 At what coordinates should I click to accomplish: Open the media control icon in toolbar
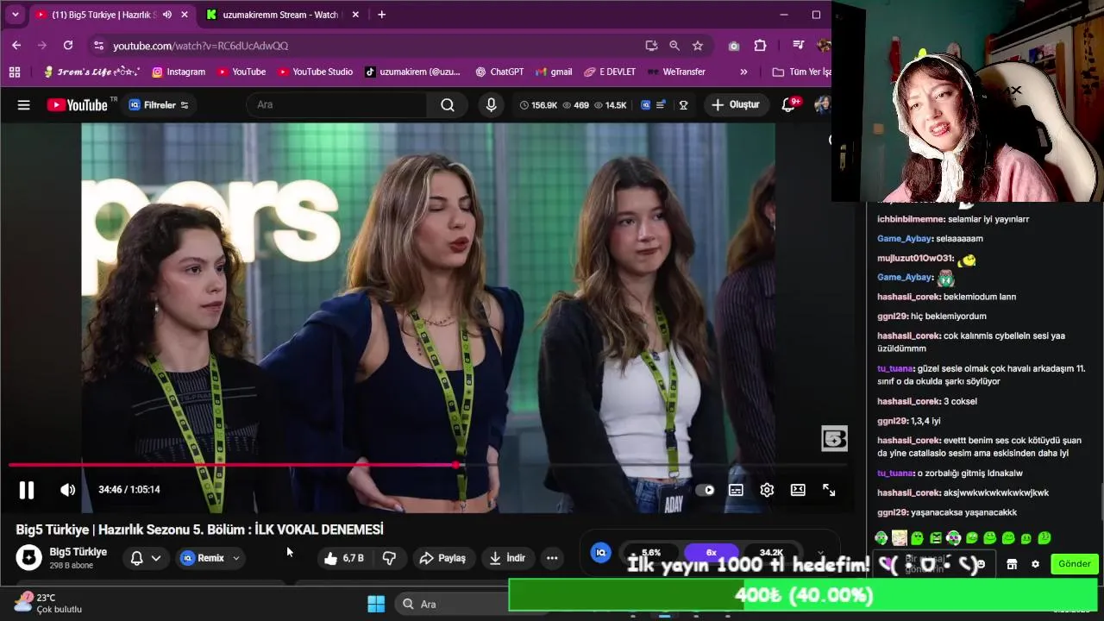click(798, 46)
